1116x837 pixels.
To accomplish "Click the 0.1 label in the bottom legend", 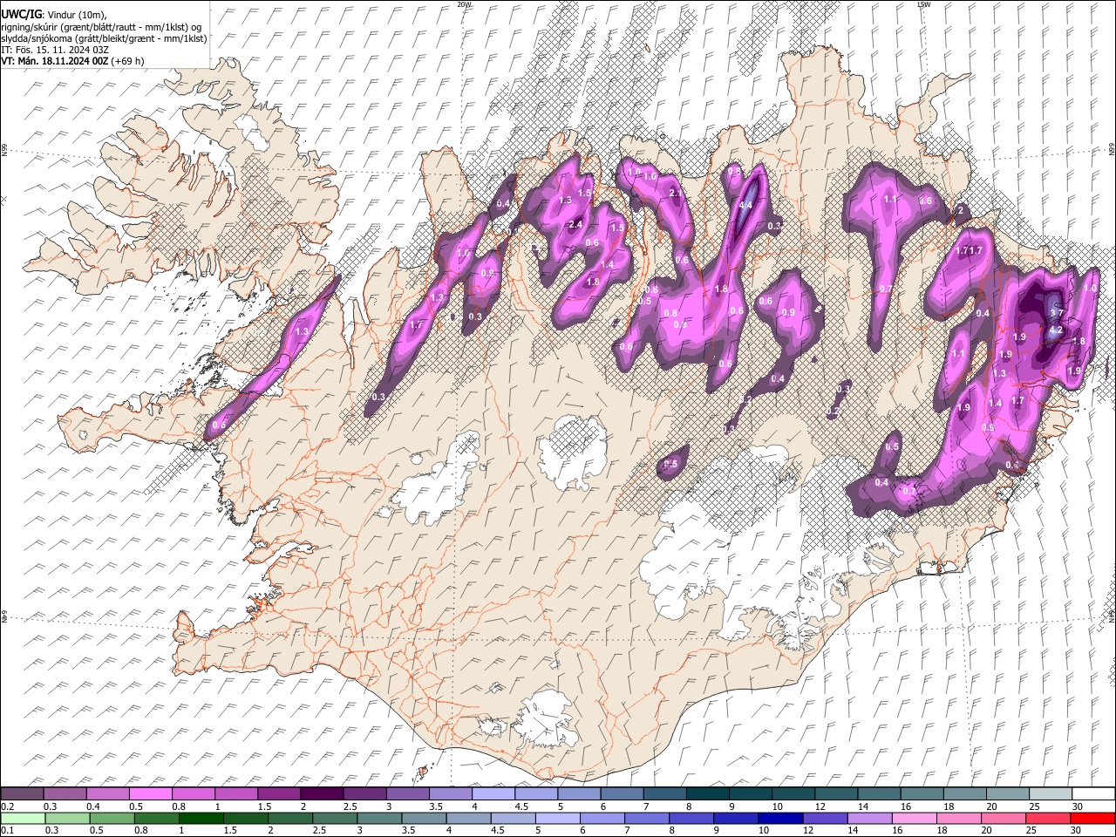I will click(7, 831).
